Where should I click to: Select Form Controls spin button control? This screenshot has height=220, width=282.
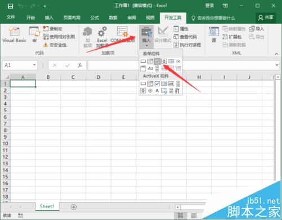coord(164,61)
